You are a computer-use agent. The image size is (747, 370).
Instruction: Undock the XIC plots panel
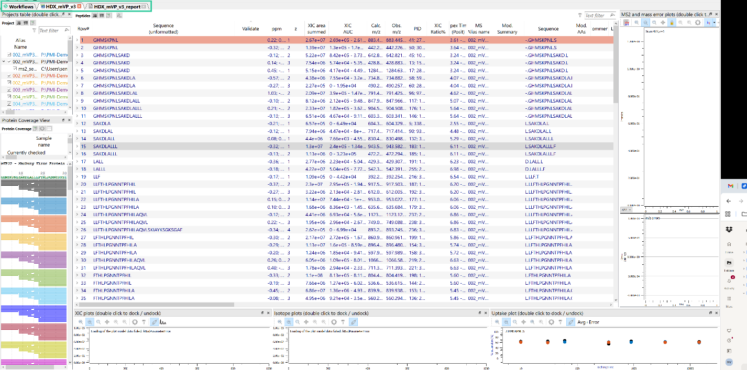pos(262,312)
